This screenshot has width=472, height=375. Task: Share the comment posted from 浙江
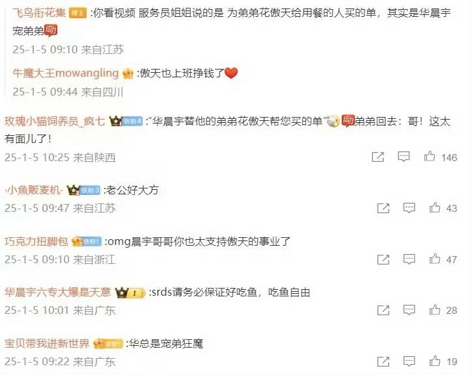(x=383, y=259)
